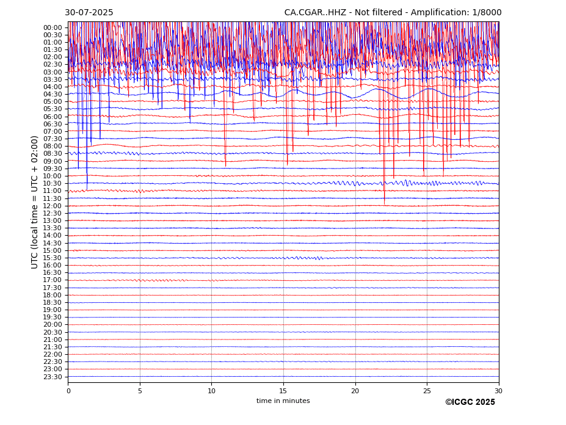Click the 20:00 time row label
Viewport: 566px width, 425px height.
53,325
